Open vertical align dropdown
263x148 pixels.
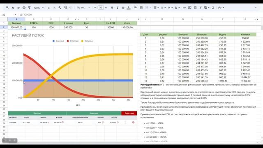tap(163, 8)
